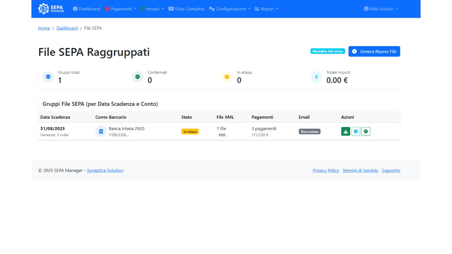Confirm the group with the checkmark icon
The width and height of the screenshot is (452, 254).
(366, 131)
